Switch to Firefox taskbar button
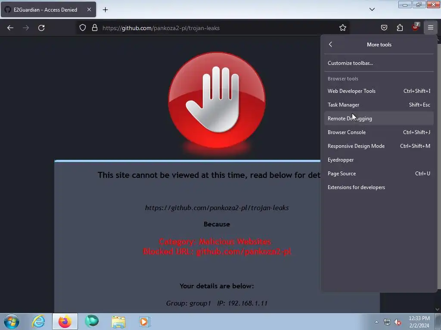Screen dimensions: 441x330 (65, 321)
